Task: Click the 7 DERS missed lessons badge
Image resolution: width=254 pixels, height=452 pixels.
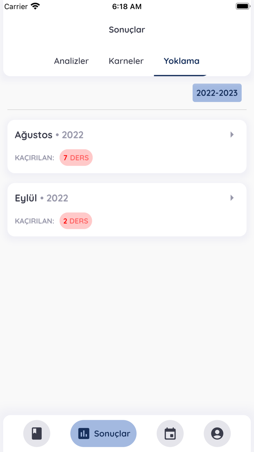Action: click(x=76, y=158)
